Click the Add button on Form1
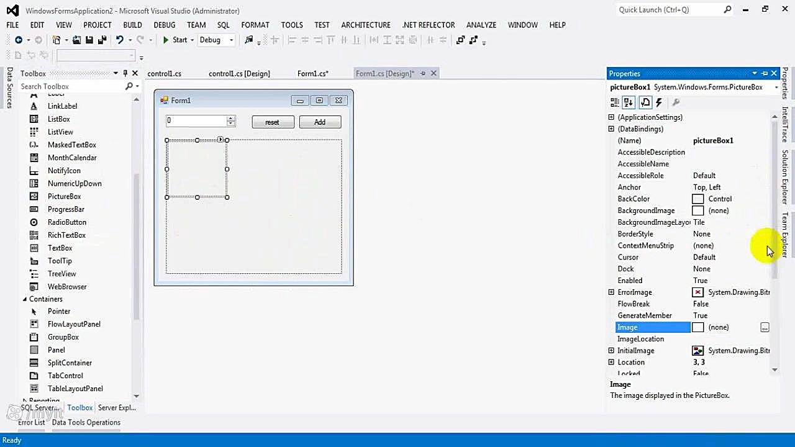The width and height of the screenshot is (795, 447). coord(320,122)
